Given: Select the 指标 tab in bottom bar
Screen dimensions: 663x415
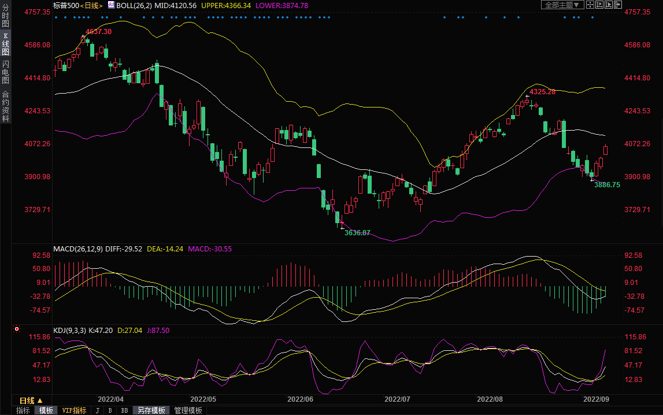Looking at the screenshot, I should pos(23,410).
